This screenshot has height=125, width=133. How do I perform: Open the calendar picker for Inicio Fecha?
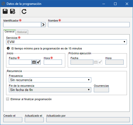tap(34, 62)
